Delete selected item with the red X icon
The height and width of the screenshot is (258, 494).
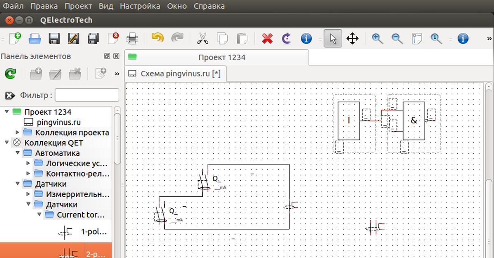(x=267, y=39)
